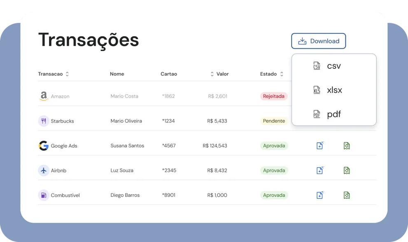Choose xlsx from the download menu
Screen dimensions: 408x242
[334, 90]
